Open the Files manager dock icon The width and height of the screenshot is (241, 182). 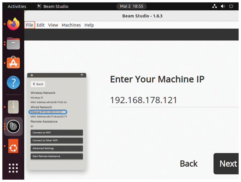pos(13,43)
